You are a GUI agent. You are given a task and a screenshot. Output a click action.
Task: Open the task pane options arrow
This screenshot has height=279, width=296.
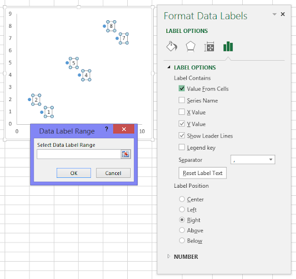click(x=275, y=14)
